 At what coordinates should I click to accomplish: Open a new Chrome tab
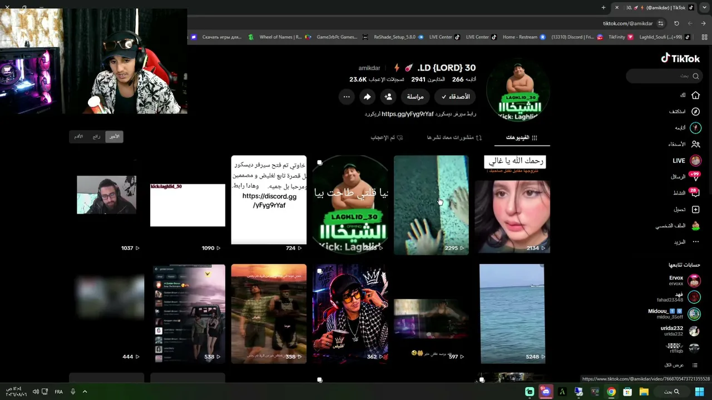604,7
